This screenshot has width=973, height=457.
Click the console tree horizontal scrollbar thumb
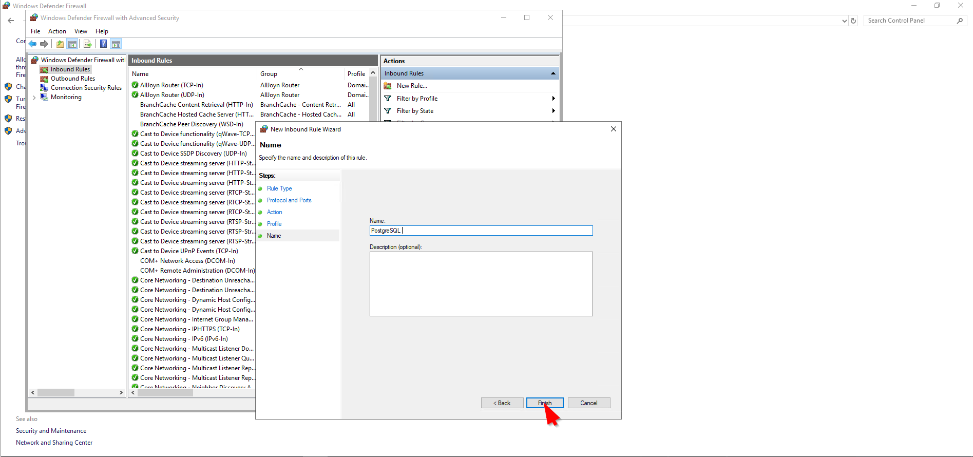pos(56,392)
